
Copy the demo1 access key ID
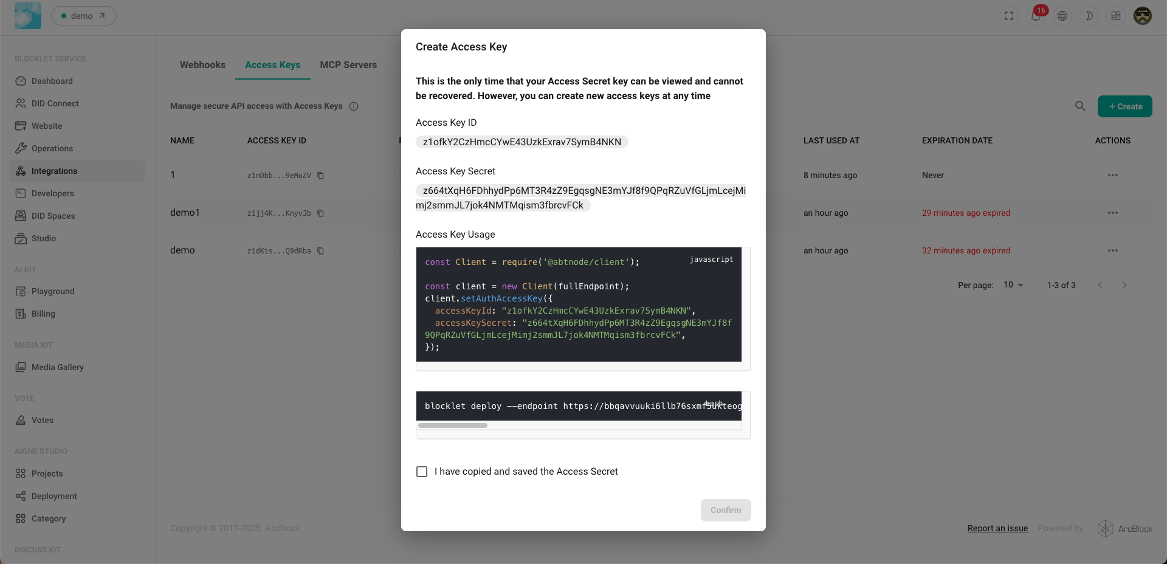click(x=321, y=213)
